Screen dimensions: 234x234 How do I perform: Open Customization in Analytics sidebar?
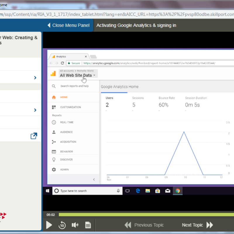(x=73, y=107)
